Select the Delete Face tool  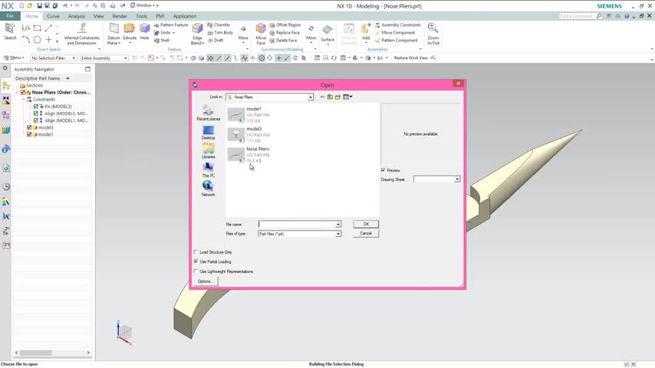(283, 41)
